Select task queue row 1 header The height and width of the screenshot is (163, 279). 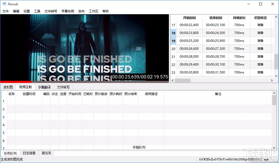pos(4,101)
